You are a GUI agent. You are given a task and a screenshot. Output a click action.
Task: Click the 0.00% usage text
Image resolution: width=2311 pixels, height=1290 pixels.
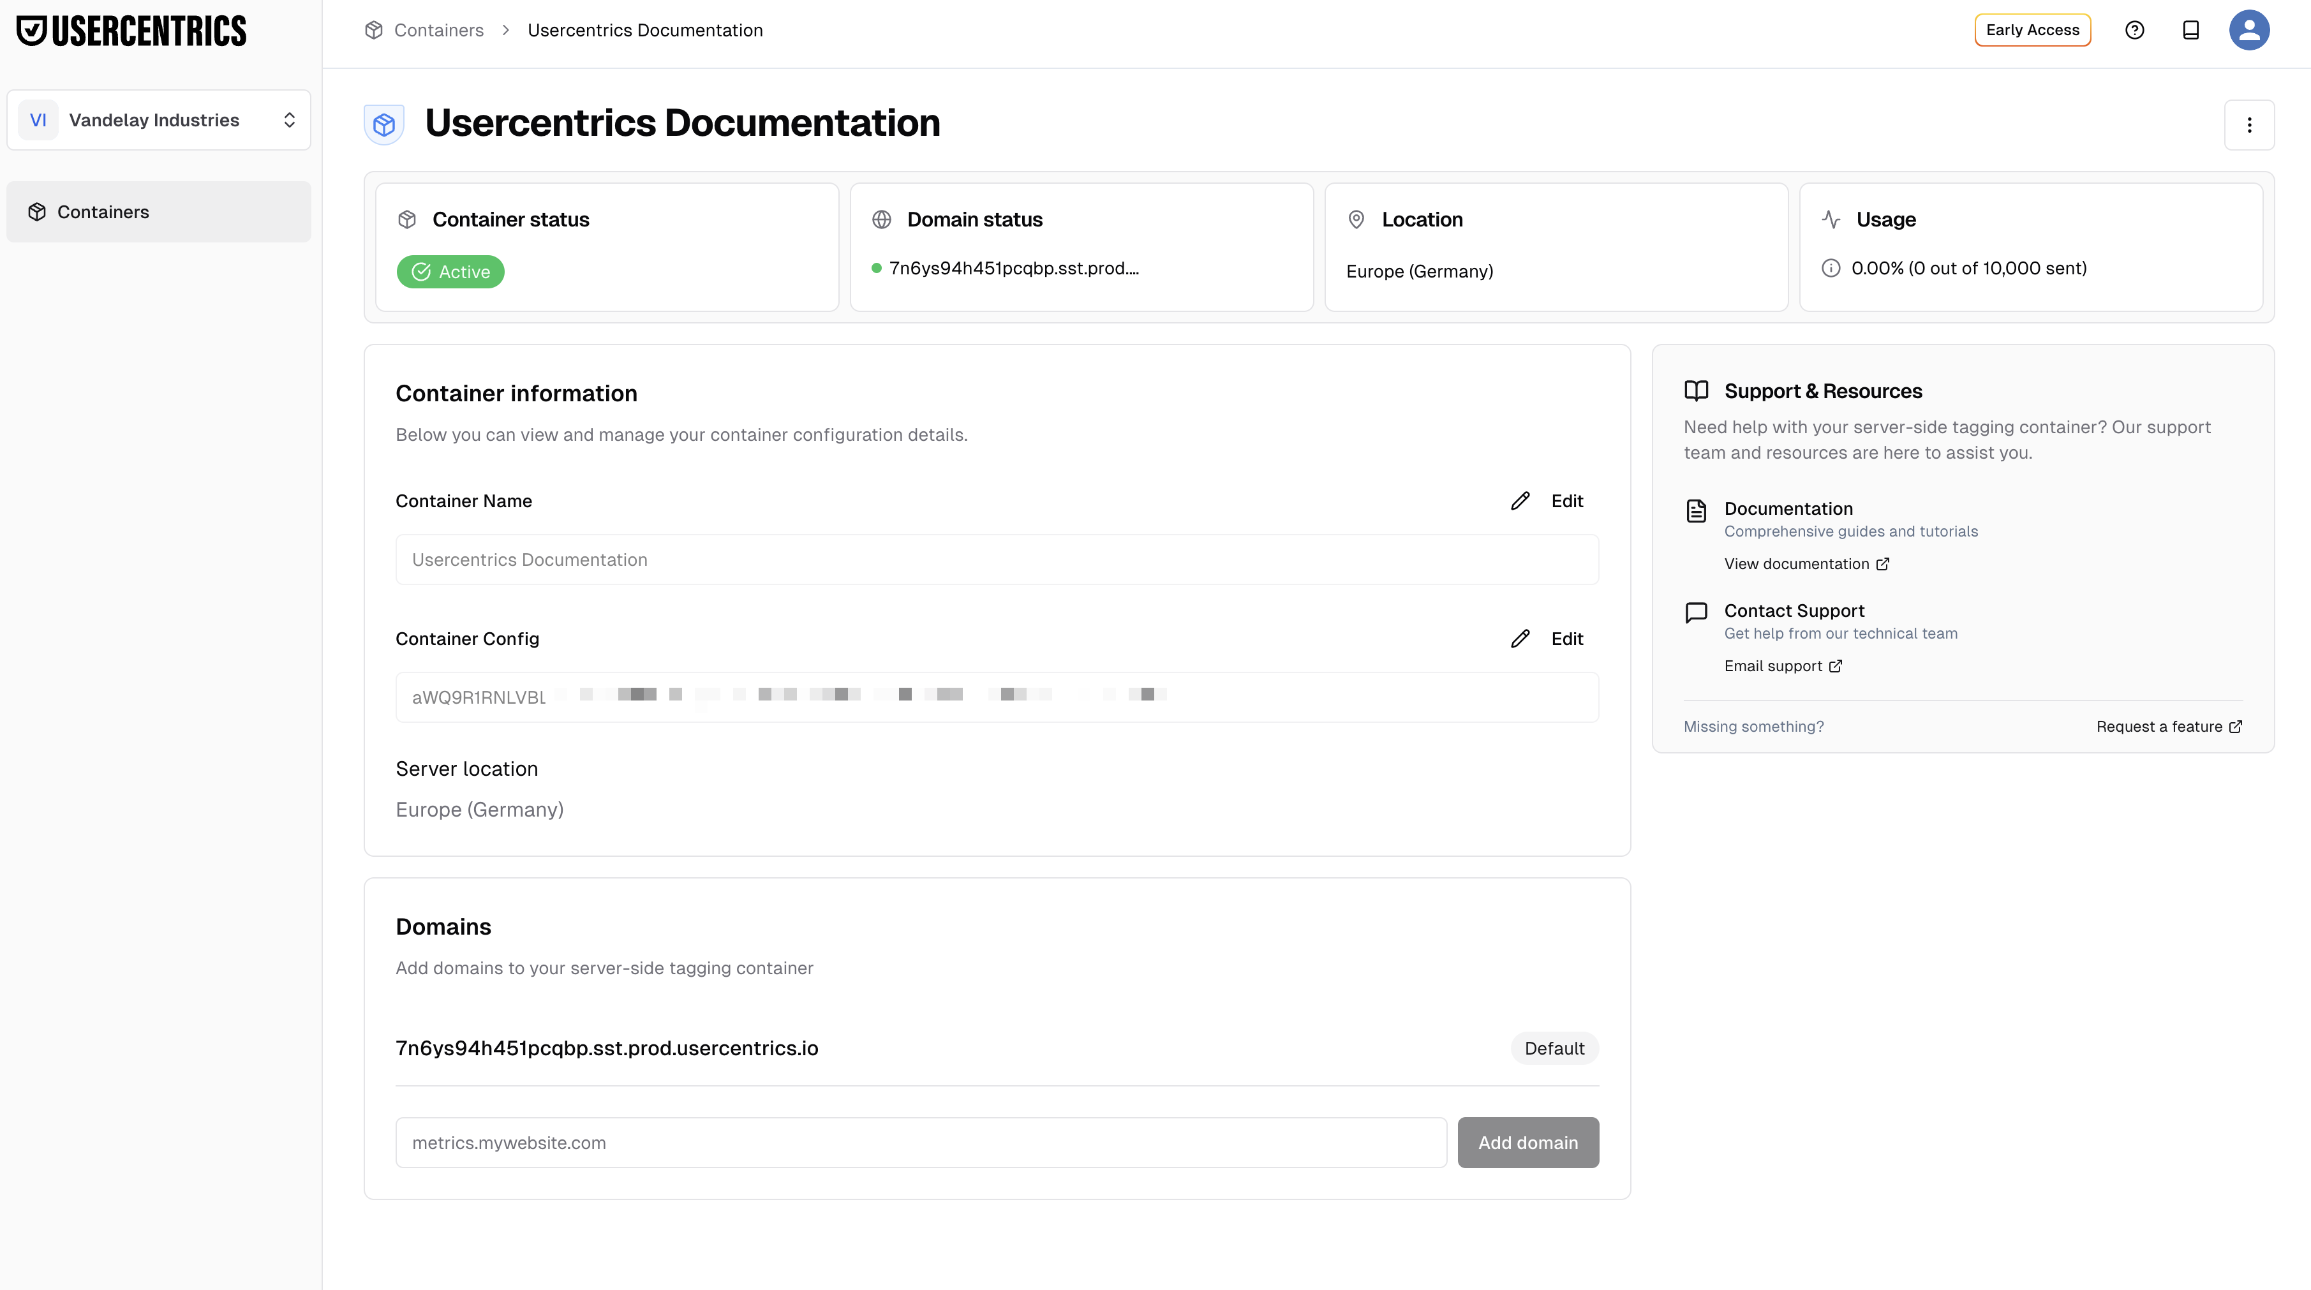[x=1968, y=268]
